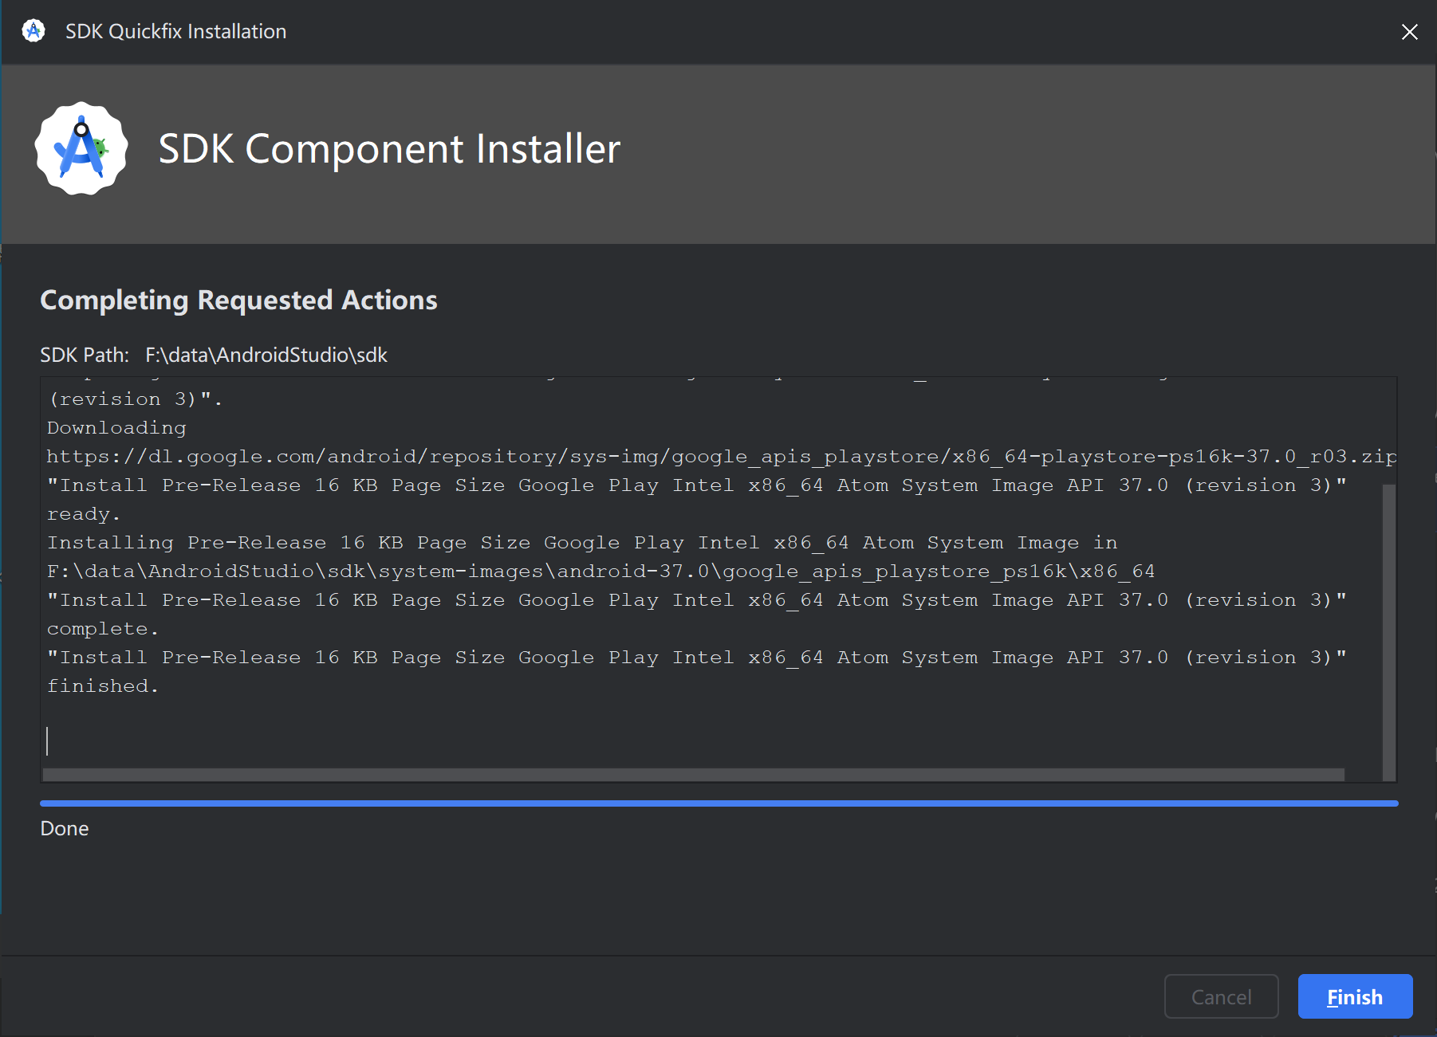Viewport: 1437px width, 1037px height.
Task: Click 'SDK Path:' label
Action: 85,355
